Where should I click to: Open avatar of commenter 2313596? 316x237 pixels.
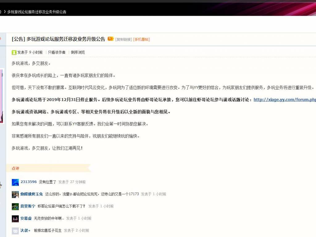coord(15,182)
